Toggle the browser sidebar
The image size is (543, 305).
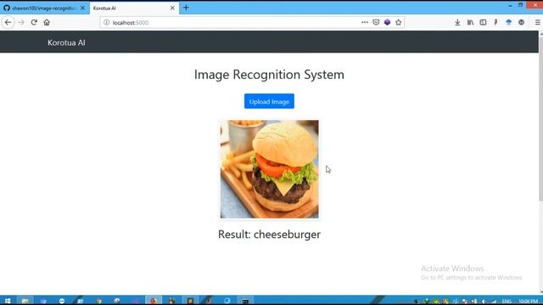coord(483,23)
